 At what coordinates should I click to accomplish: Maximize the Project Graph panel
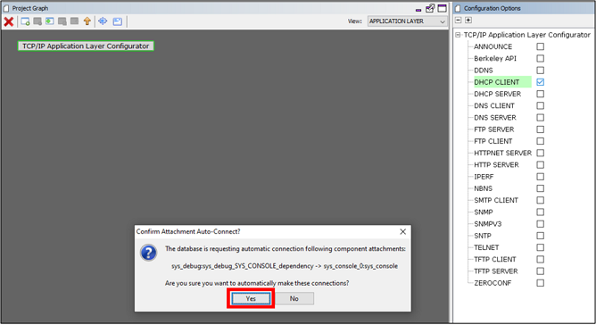[x=442, y=8]
